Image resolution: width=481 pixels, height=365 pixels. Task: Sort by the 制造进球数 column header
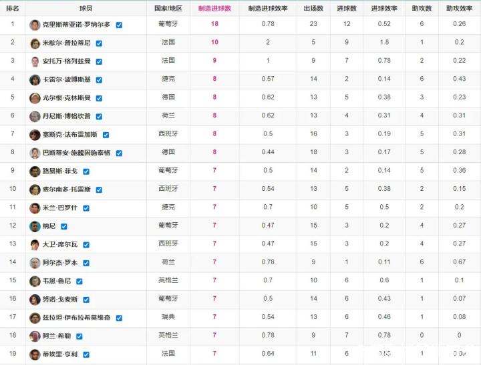coord(214,9)
